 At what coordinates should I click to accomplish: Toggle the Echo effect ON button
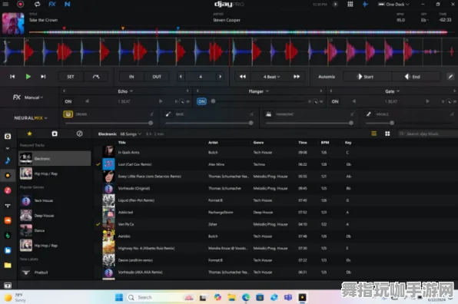click(68, 101)
